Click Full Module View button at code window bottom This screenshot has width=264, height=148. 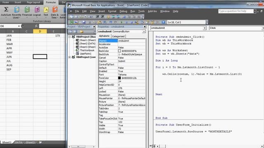tap(154, 146)
